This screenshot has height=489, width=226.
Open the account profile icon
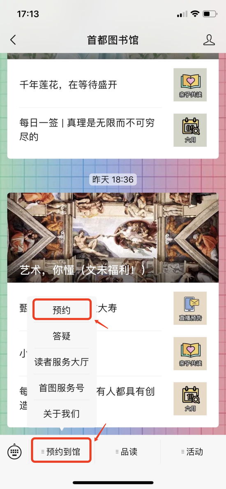(209, 40)
